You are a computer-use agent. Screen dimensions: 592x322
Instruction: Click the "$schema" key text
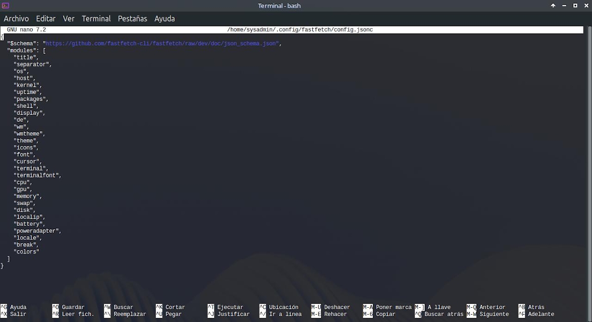pos(22,44)
